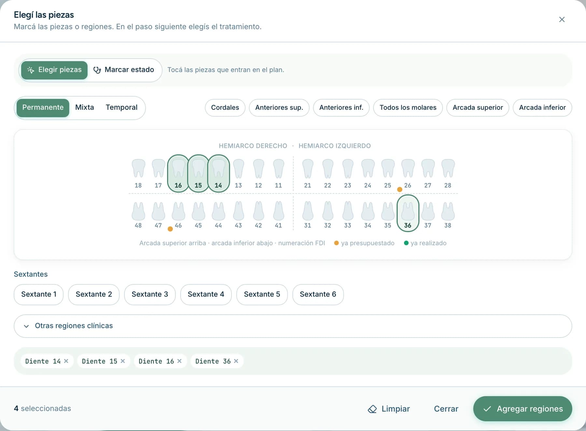The height and width of the screenshot is (431, 586).
Task: Remove Diente 15 chip
Action: (x=123, y=361)
